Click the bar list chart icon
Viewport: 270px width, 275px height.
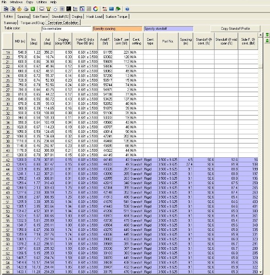click(75, 9)
